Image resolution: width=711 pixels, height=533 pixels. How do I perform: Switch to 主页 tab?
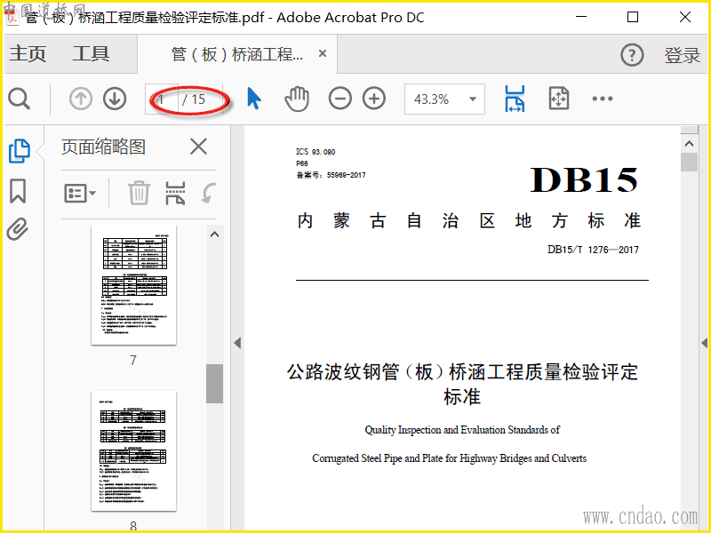(28, 53)
